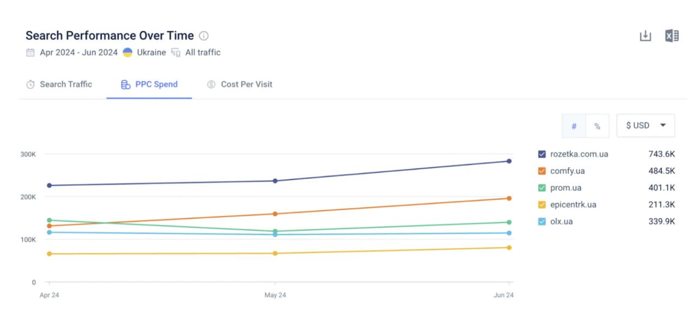Click the Ukraine flag icon
The image size is (696, 320).
click(128, 53)
